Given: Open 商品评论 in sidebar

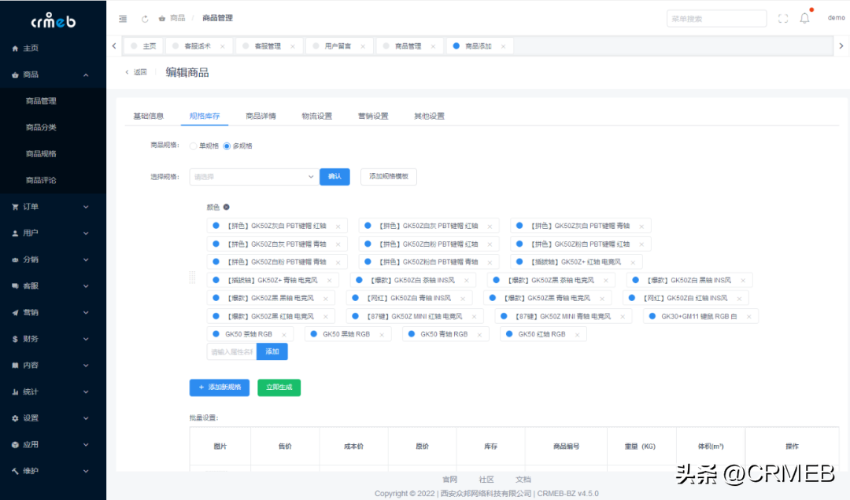Looking at the screenshot, I should click(41, 180).
